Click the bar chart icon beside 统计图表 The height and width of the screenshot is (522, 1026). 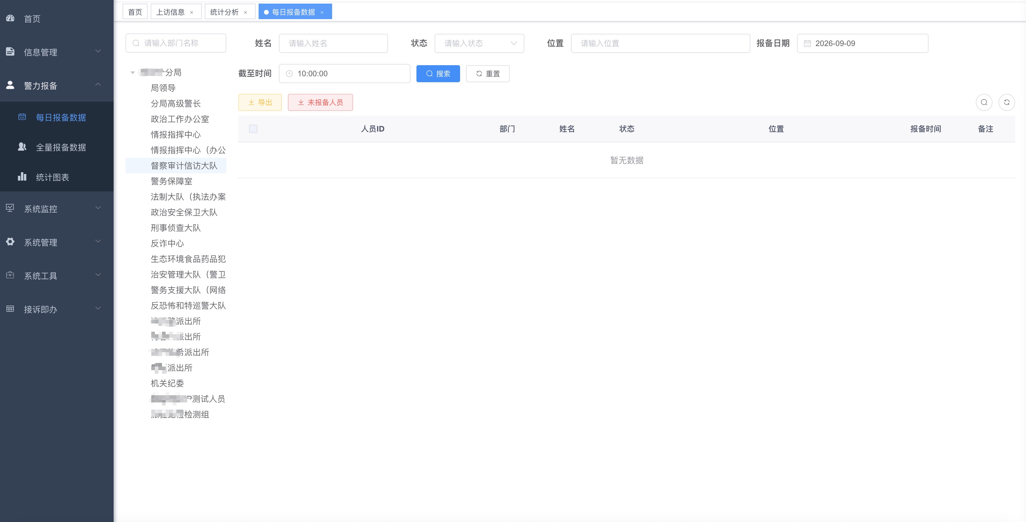[x=22, y=177]
